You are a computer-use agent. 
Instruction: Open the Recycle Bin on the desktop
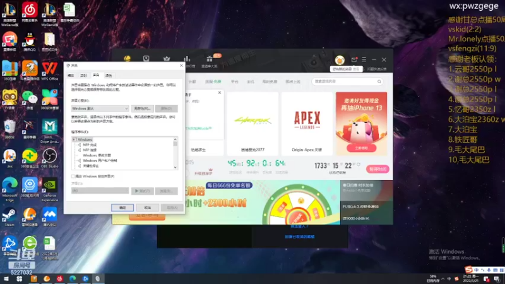pos(9,128)
